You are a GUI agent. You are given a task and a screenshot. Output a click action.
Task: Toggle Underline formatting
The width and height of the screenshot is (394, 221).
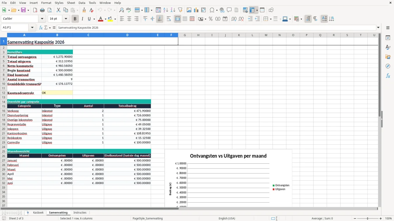tap(89, 19)
